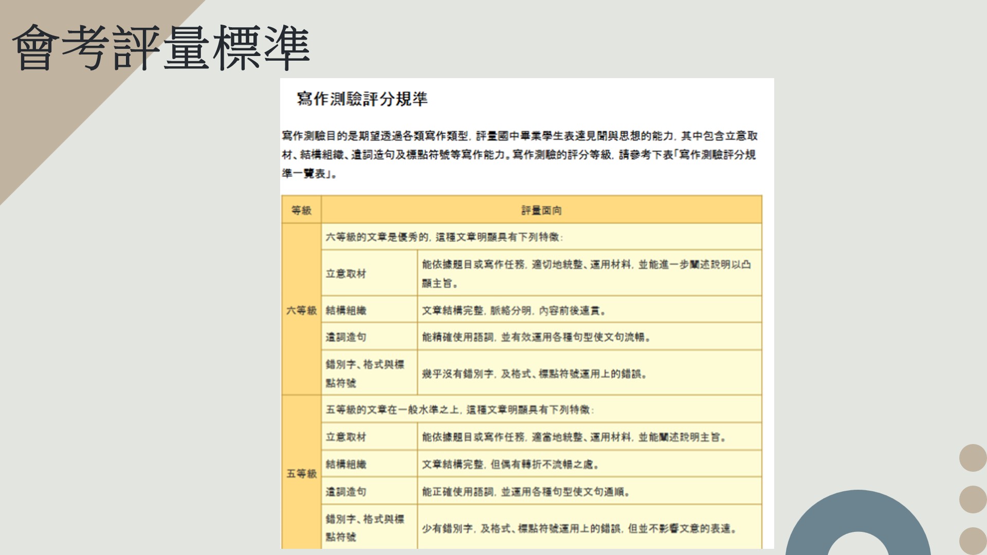Click 立意取材 cell in the 六等級 section
The height and width of the screenshot is (555, 987).
click(x=346, y=273)
